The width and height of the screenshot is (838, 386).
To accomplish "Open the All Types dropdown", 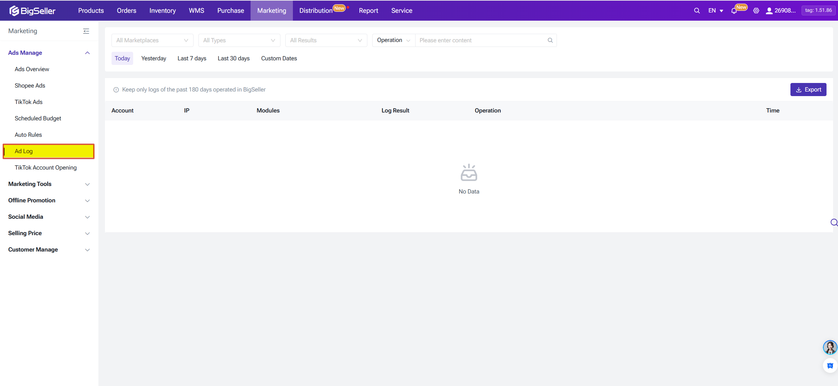I will [239, 40].
